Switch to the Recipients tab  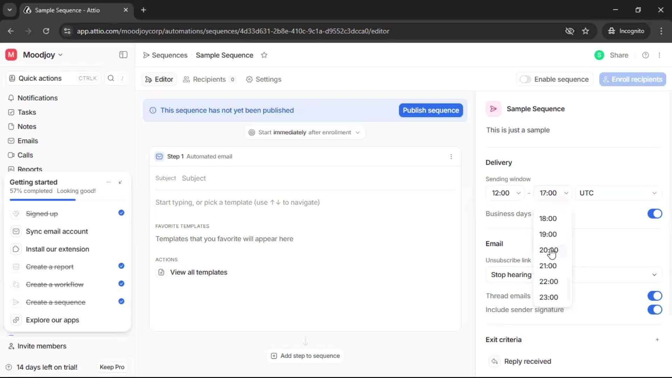[x=209, y=79]
